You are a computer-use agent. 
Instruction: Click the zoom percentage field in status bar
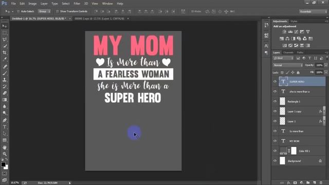click(x=15, y=183)
